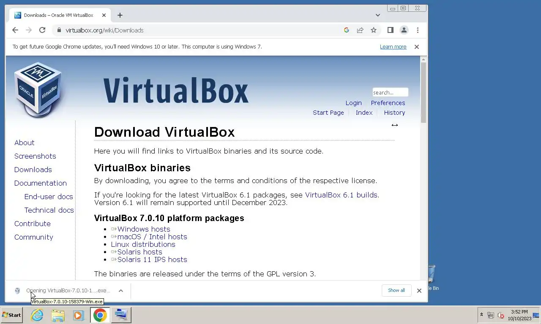541x324 pixels.
Task: Select the Downloads – Oracle VM VirtualBox tab
Action: [x=60, y=15]
